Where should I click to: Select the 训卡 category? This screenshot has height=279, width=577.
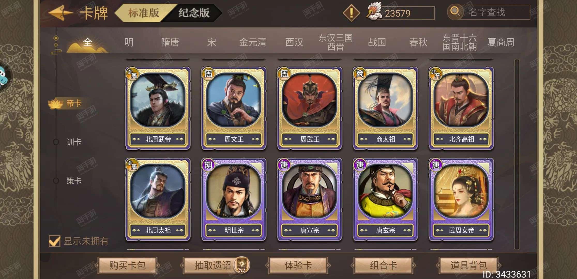tap(74, 142)
